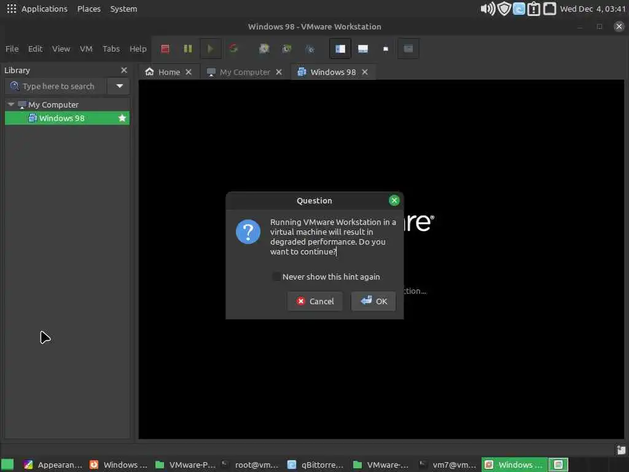Switch to the vm7@vm terminal taskbar item
629x472 pixels.
(447, 465)
